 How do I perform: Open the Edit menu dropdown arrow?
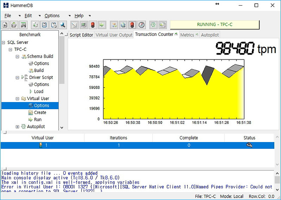click(40, 16)
